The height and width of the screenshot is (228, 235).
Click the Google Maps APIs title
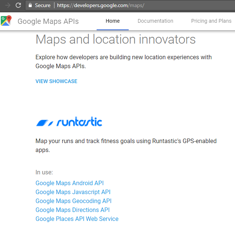[x=48, y=21]
